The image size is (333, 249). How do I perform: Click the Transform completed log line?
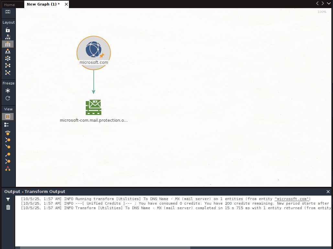tap(176, 208)
